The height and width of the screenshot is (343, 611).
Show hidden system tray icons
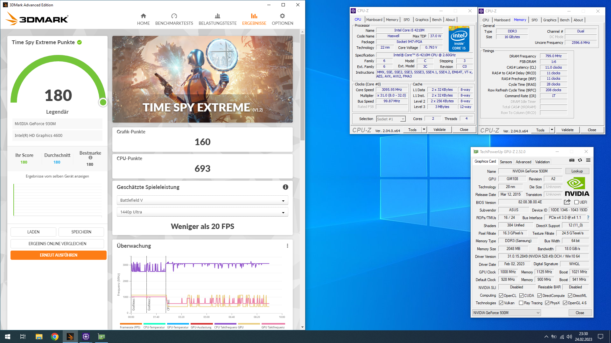point(546,337)
